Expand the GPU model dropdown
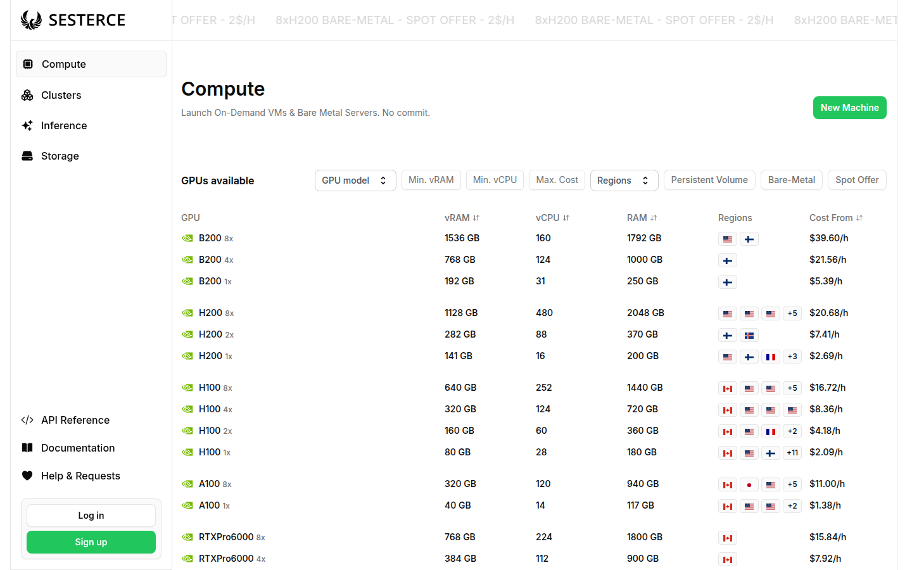Image resolution: width=912 pixels, height=570 pixels. click(355, 180)
